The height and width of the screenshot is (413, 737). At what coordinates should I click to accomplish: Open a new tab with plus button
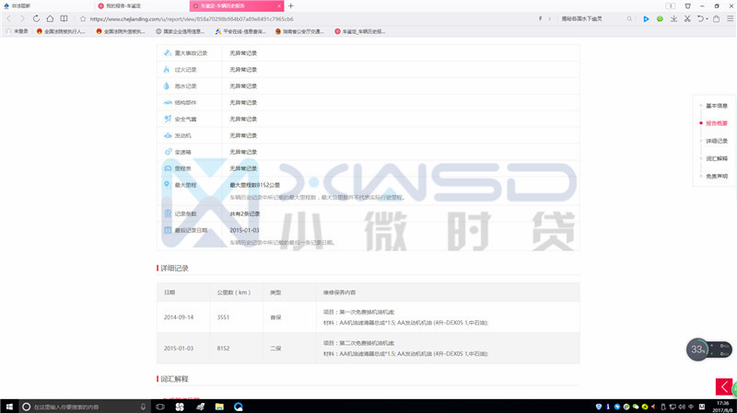point(291,6)
